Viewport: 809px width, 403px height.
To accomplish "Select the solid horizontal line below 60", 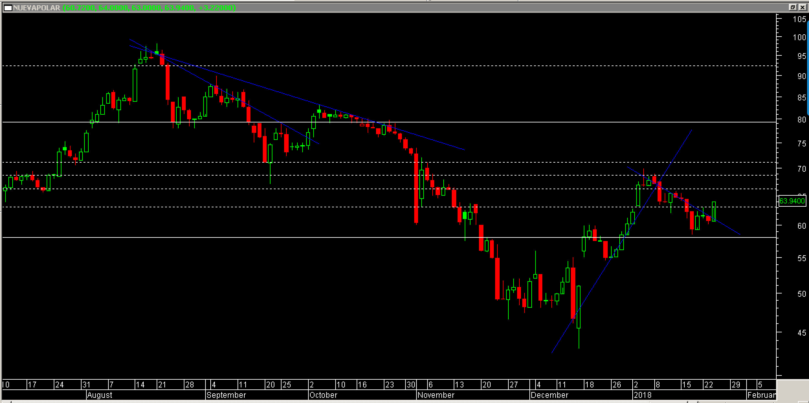I will coord(389,237).
